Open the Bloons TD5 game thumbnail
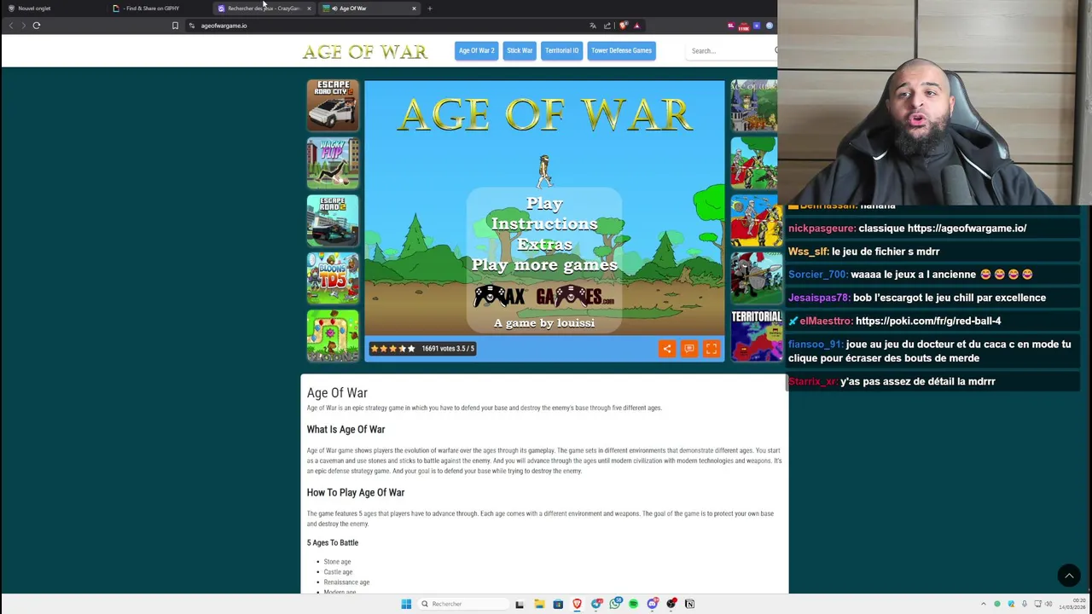 pos(333,278)
